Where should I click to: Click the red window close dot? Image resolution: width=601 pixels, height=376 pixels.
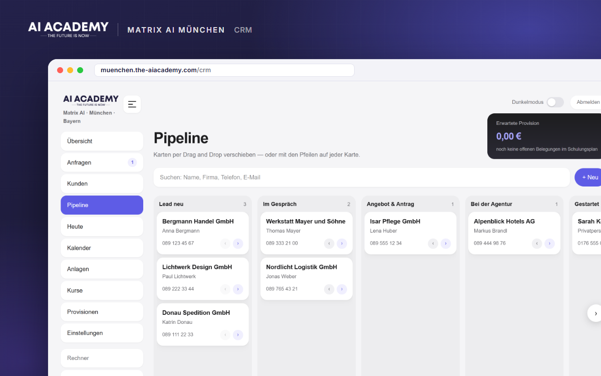tap(60, 70)
